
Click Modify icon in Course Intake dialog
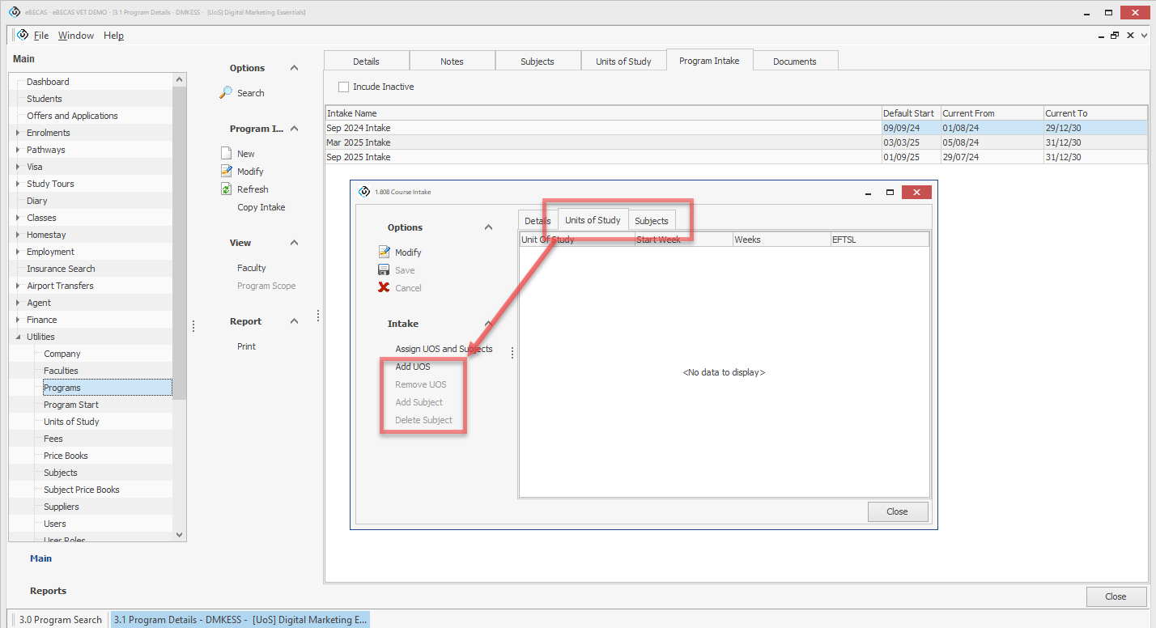click(385, 252)
